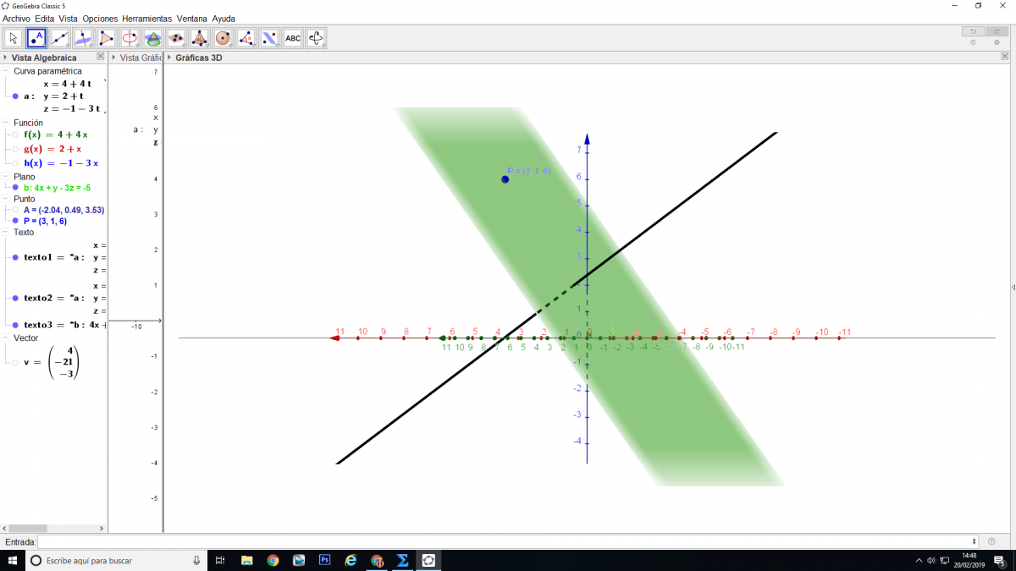1016x571 pixels.
Task: Select the Rotate 3D Graphics View tool
Action: 316,38
